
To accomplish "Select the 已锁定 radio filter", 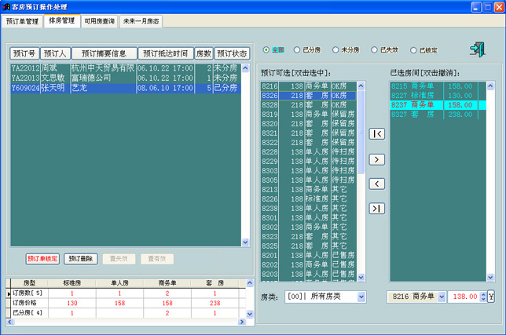I will coord(413,49).
